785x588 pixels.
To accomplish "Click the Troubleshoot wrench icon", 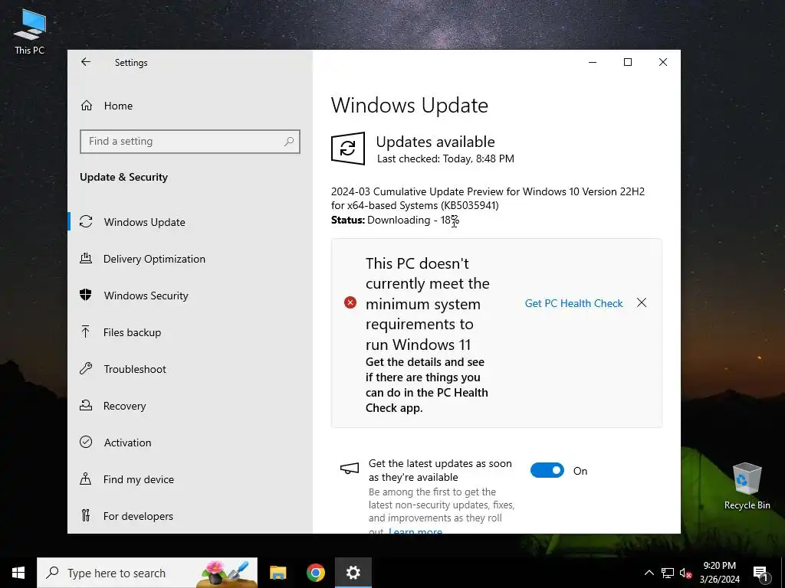I will click(86, 368).
